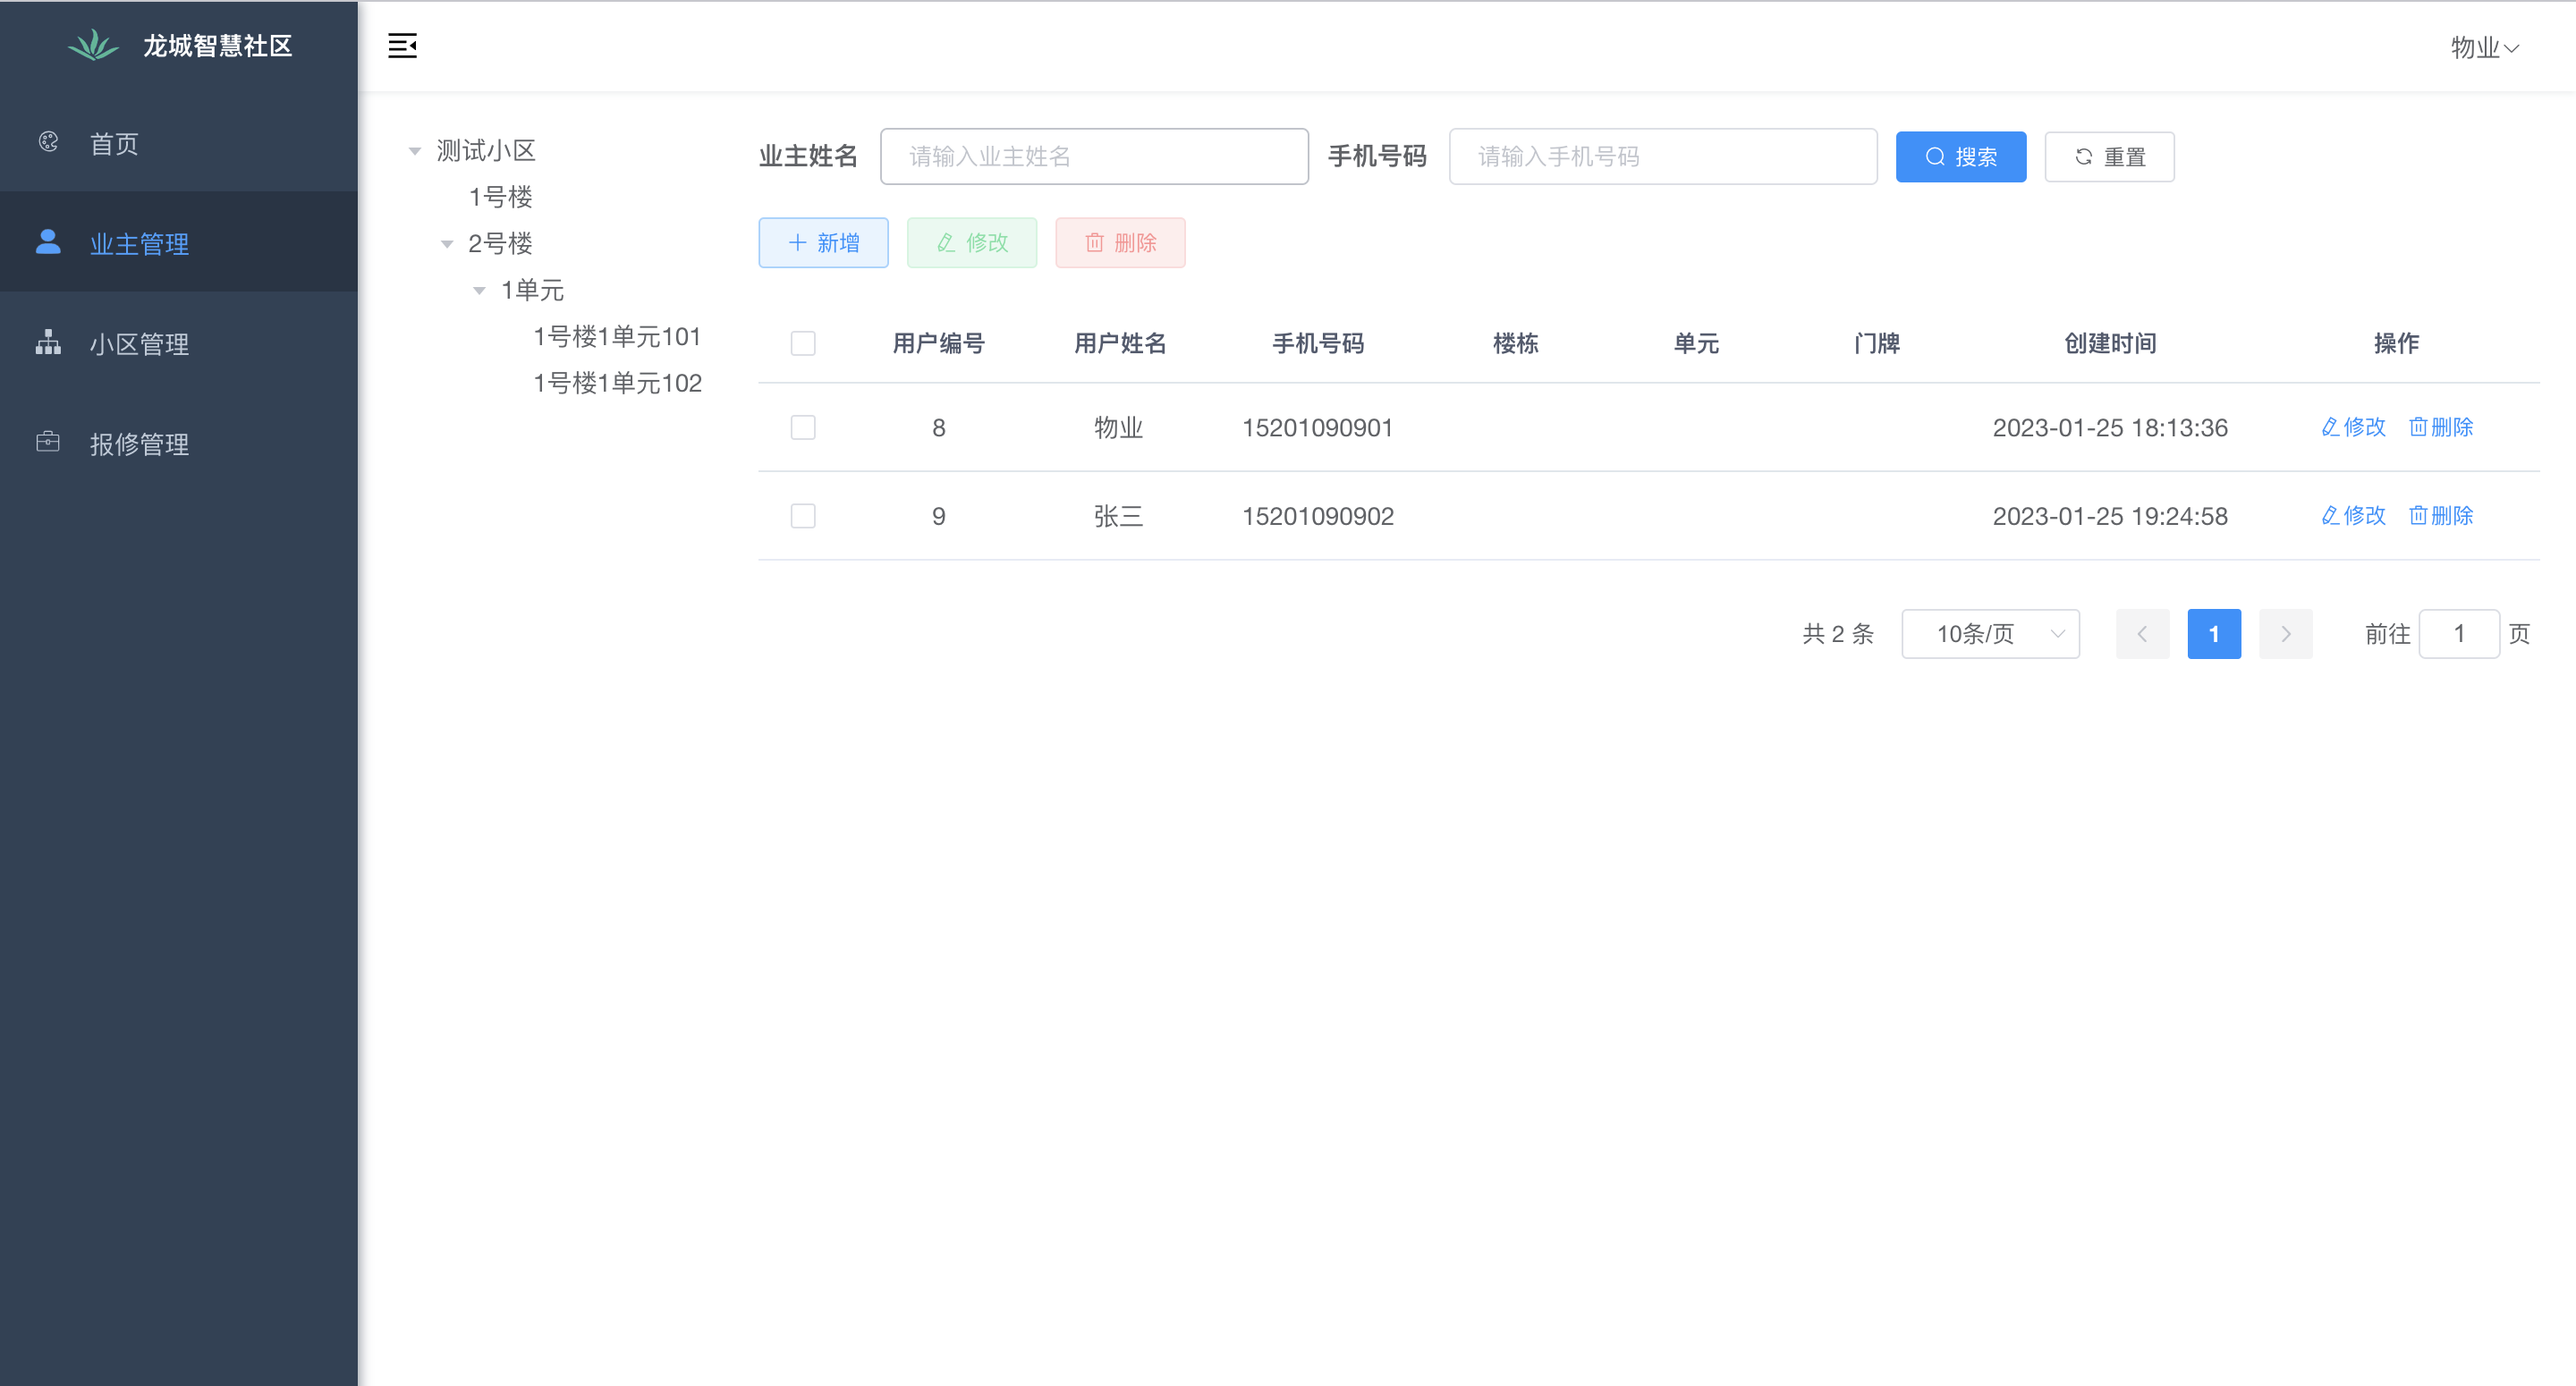The height and width of the screenshot is (1386, 2576).
Task: Click the 前往 page number input
Action: 2459,634
